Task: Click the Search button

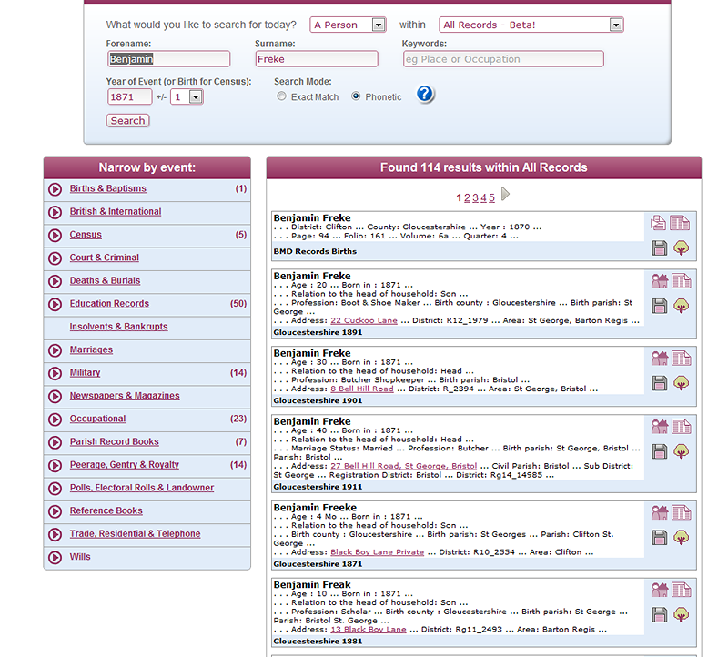Action: tap(127, 121)
